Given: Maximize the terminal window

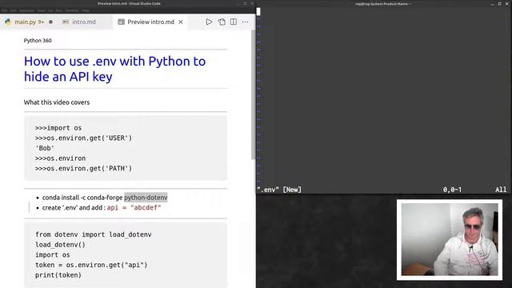Looking at the screenshot, I should click(x=499, y=4).
